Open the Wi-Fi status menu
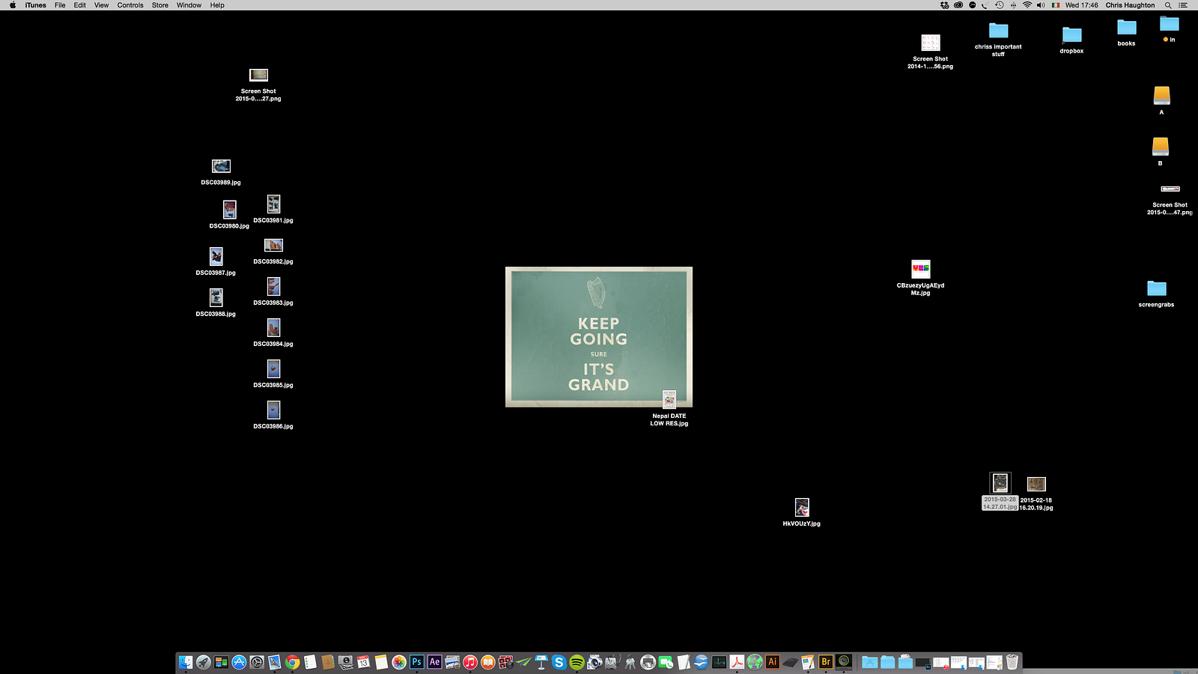The image size is (1198, 674). pos(1027,5)
